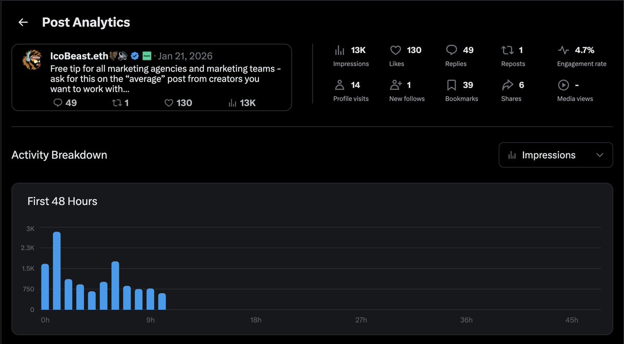Click the 18h x-axis label
Screen dimensions: 624x344
click(256, 320)
